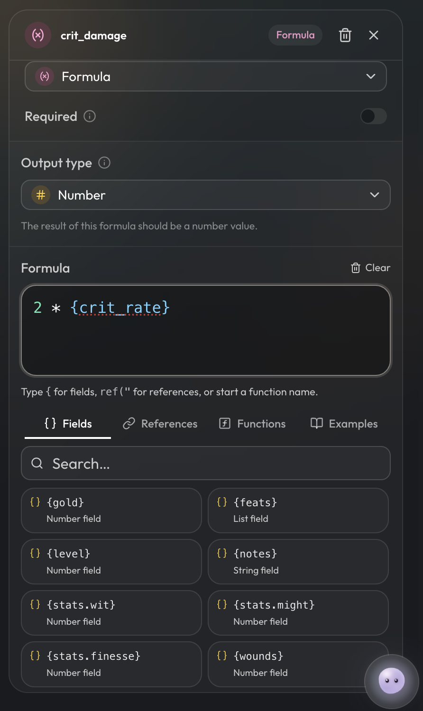Click the braces icon beside {stats.might}
423x711 pixels.
click(222, 604)
